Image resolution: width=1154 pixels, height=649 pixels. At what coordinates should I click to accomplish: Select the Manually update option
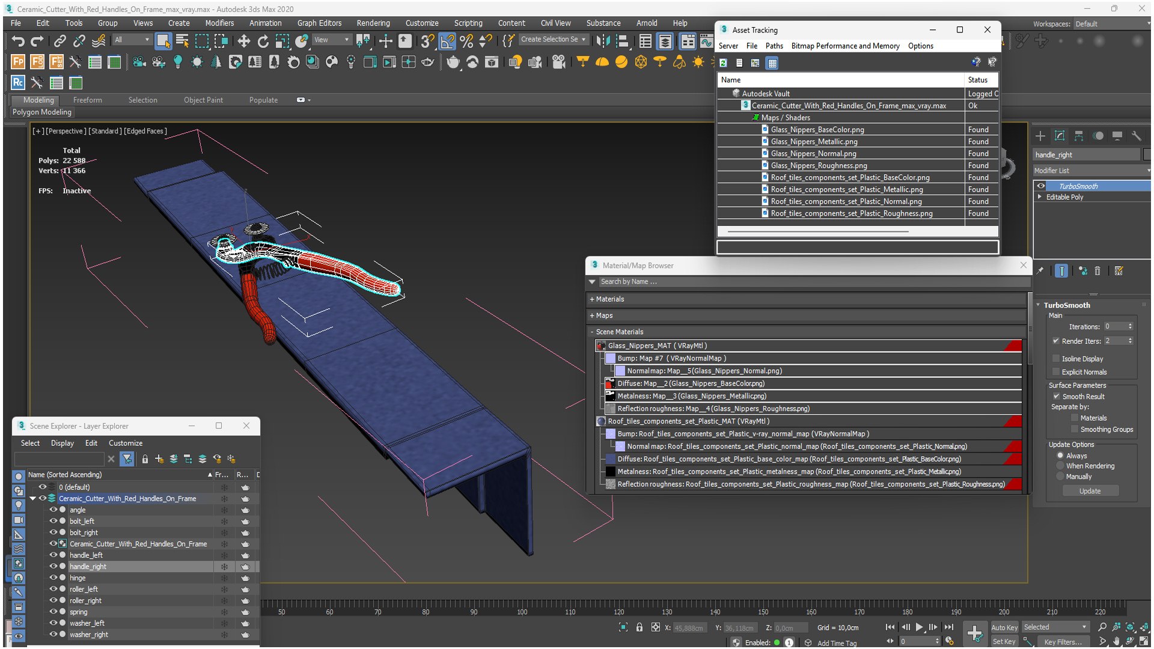tap(1061, 477)
